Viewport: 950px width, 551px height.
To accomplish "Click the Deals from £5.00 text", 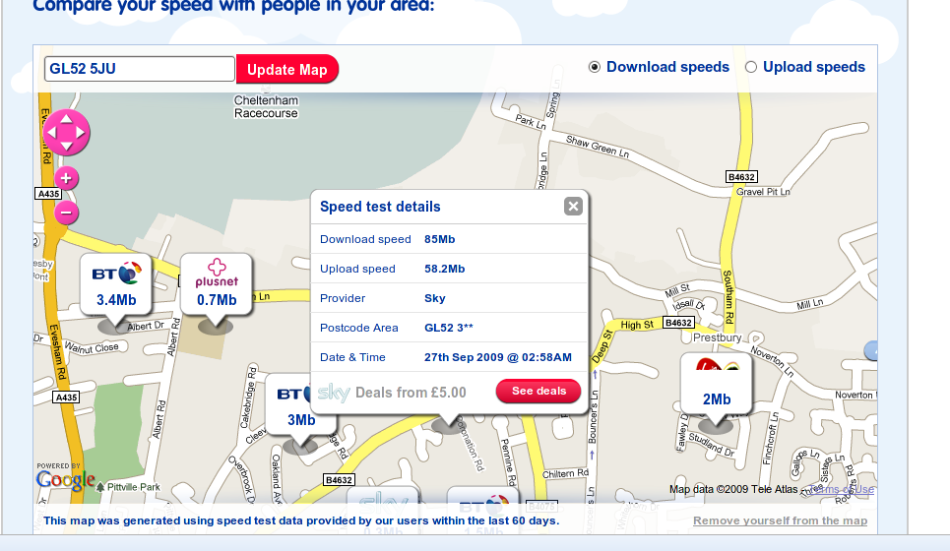I will (411, 393).
